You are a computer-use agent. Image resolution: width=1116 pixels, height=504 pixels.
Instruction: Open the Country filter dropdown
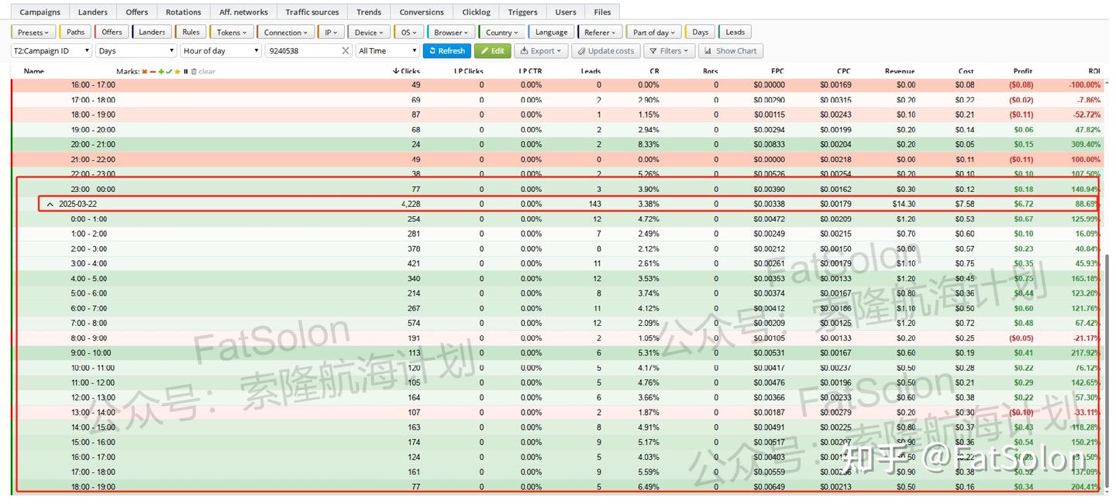(501, 32)
